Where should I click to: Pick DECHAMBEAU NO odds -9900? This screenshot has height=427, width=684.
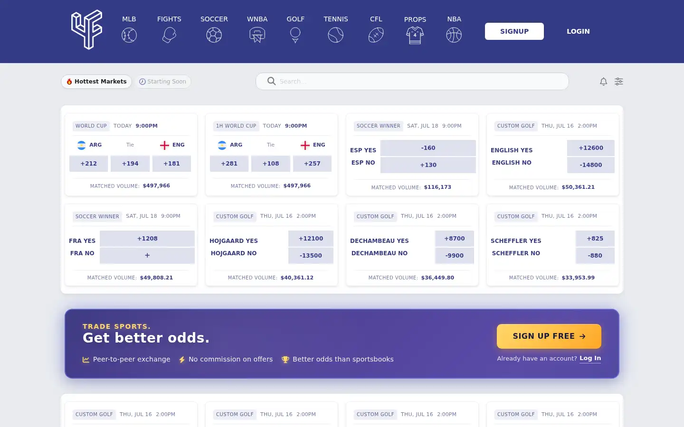[x=455, y=256]
